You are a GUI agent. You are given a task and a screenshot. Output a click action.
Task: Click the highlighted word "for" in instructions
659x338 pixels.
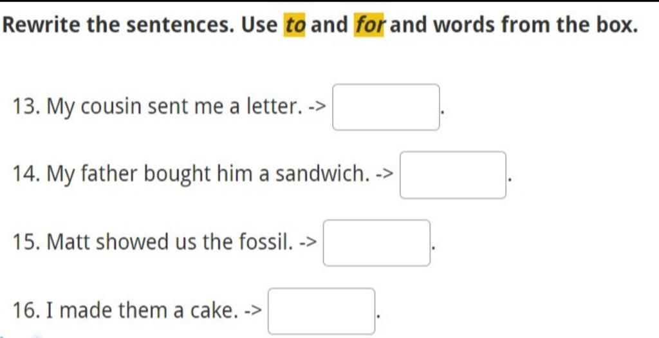(x=369, y=25)
